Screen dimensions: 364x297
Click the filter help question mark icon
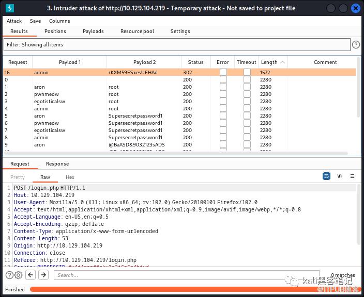(356, 45)
